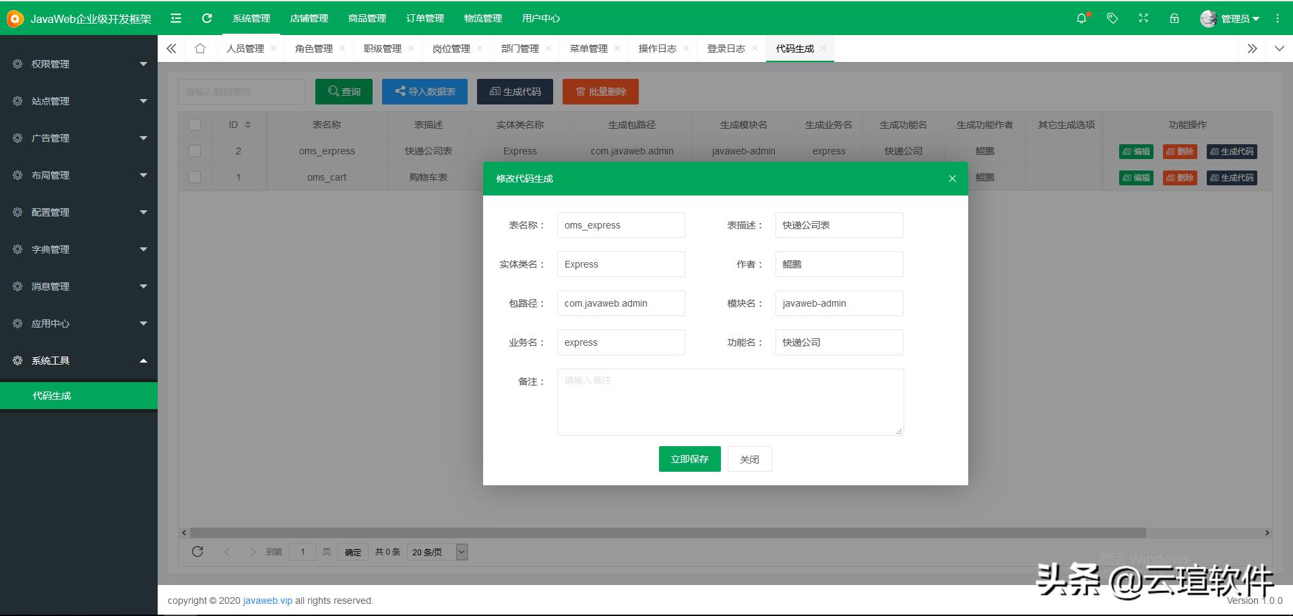Switch to the 菜单管理 tab
The height and width of the screenshot is (616, 1293).
(588, 48)
